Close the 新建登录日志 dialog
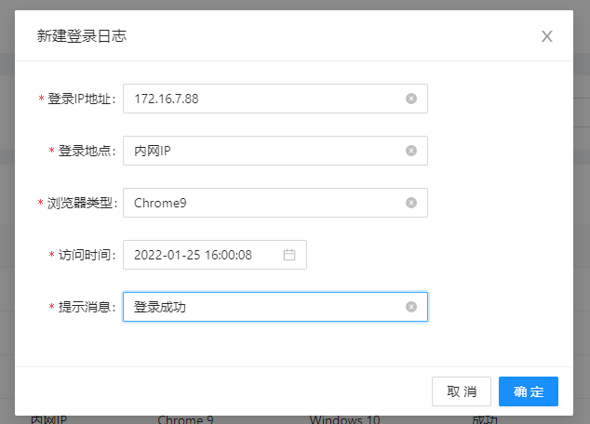Screen dimensions: 590x424 pyautogui.click(x=547, y=36)
